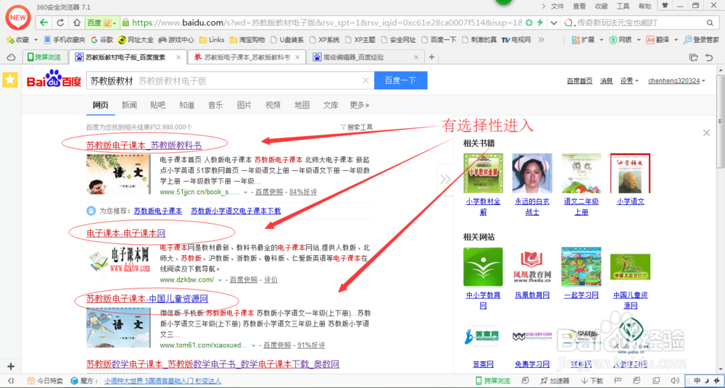
Task: Open 下载 downloads in status bar
Action: click(x=591, y=381)
